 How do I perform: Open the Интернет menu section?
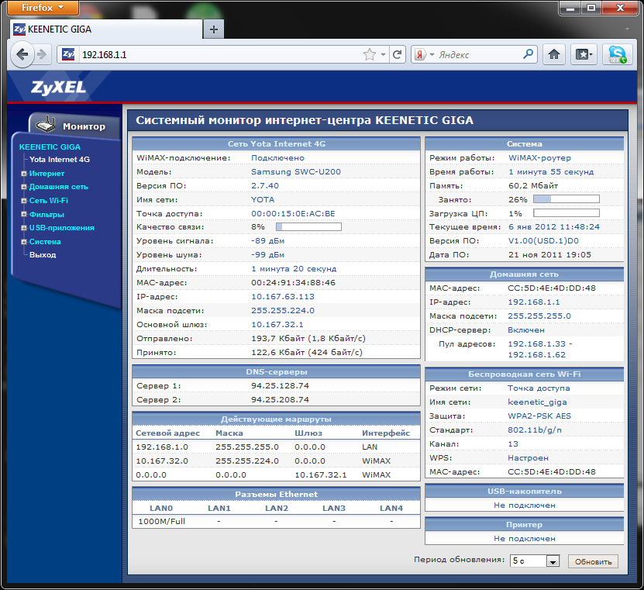[46, 174]
